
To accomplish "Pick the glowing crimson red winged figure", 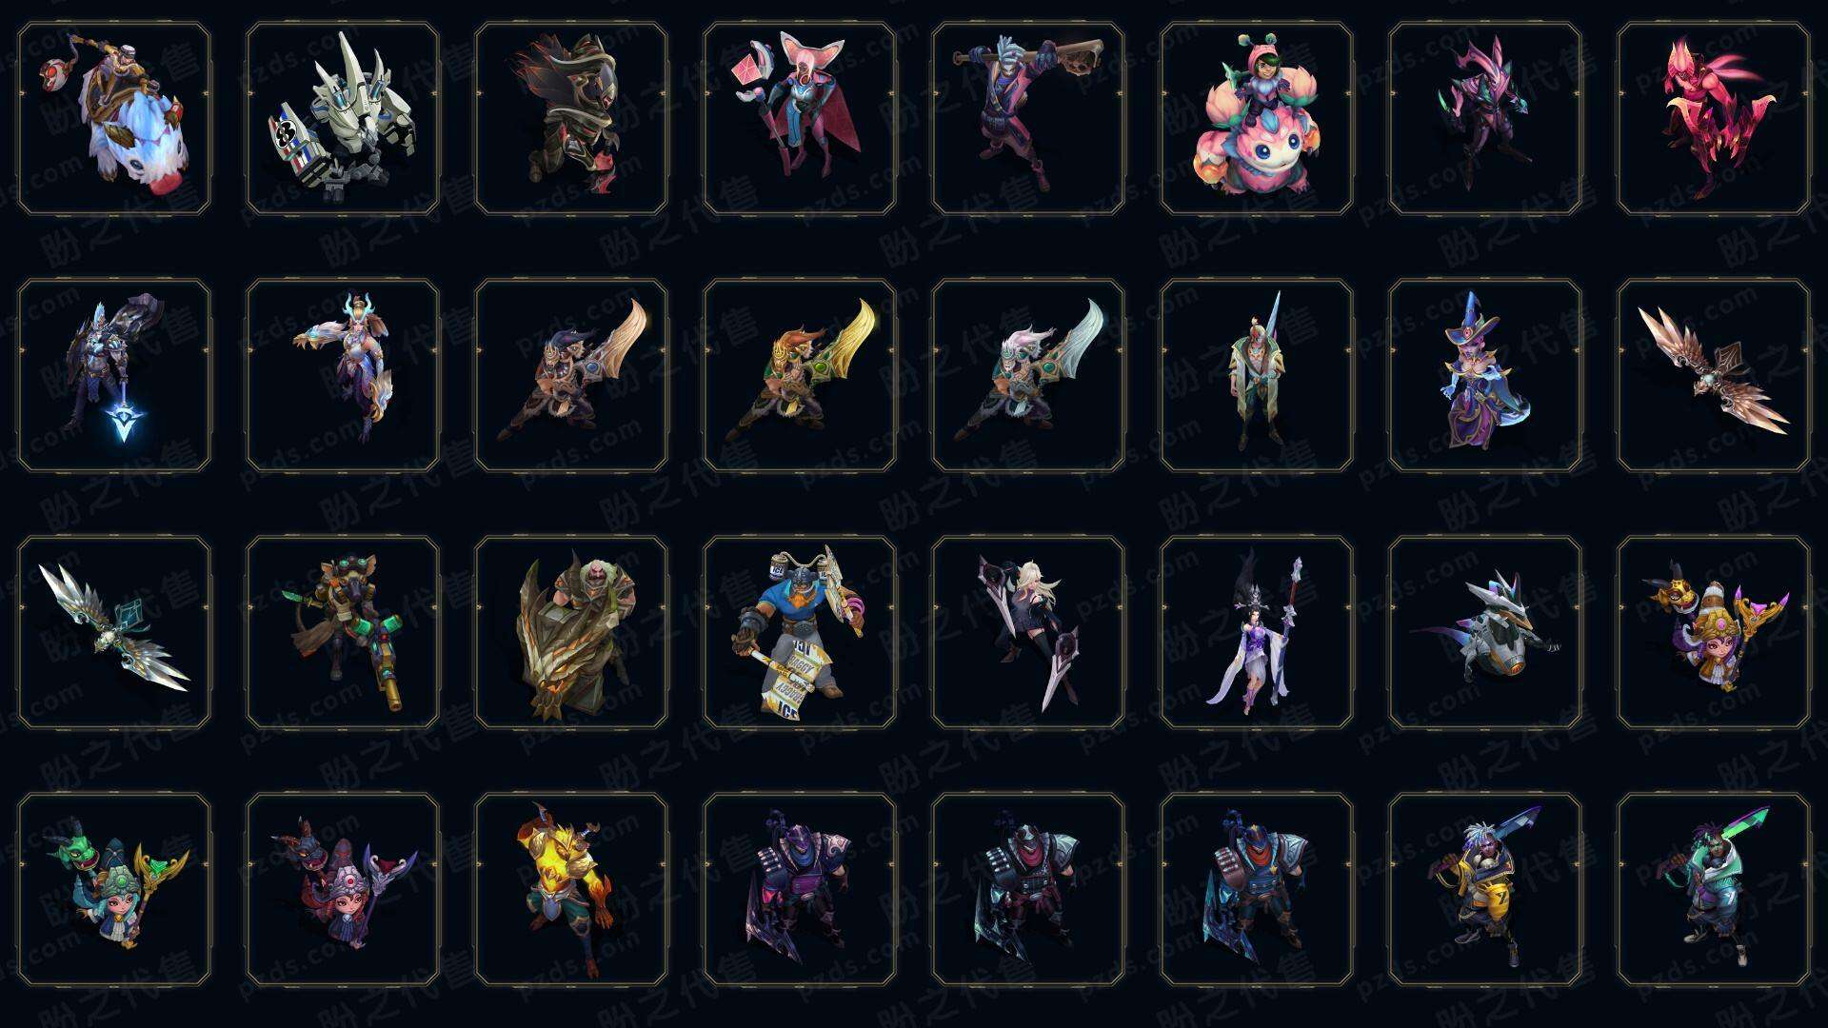I will [1714, 118].
